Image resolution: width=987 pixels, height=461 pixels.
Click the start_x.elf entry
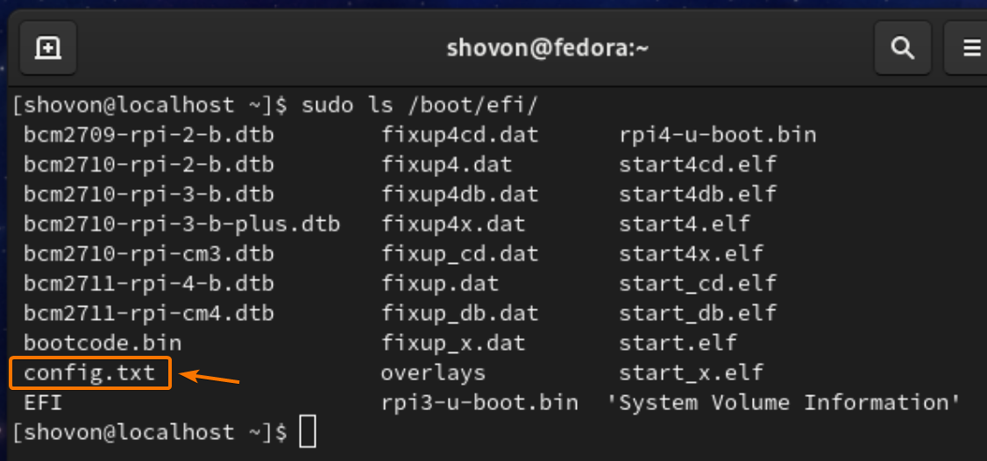point(691,373)
